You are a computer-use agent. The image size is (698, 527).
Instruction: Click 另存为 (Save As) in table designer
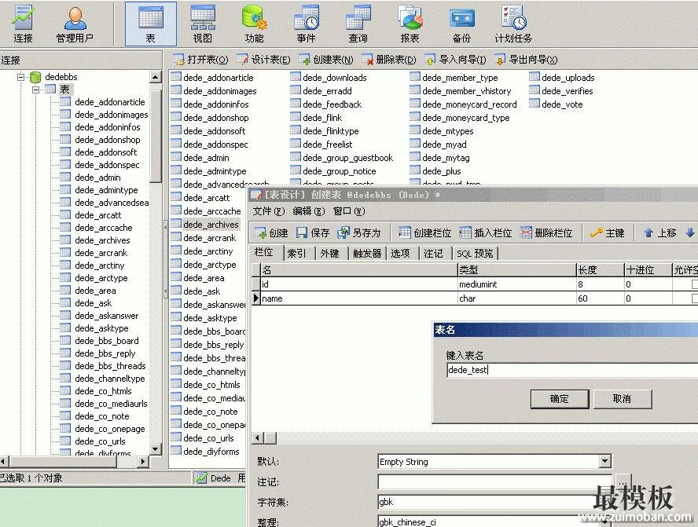point(360,232)
